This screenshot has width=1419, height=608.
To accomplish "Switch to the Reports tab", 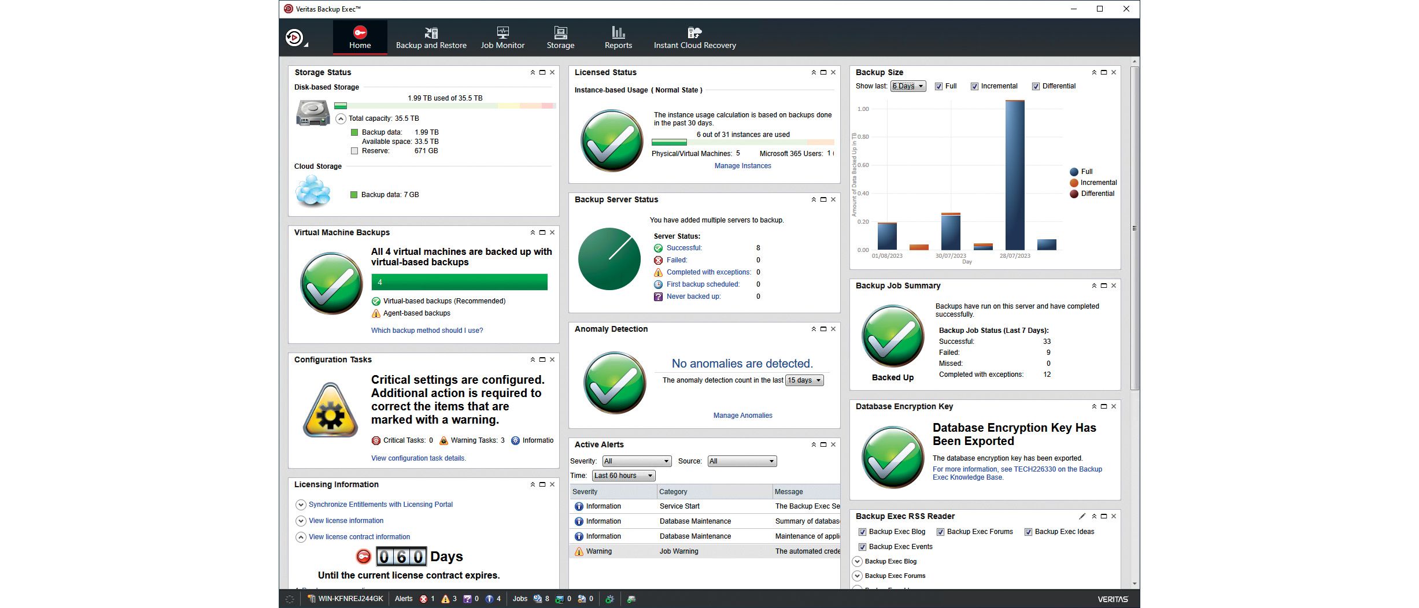I will [618, 38].
